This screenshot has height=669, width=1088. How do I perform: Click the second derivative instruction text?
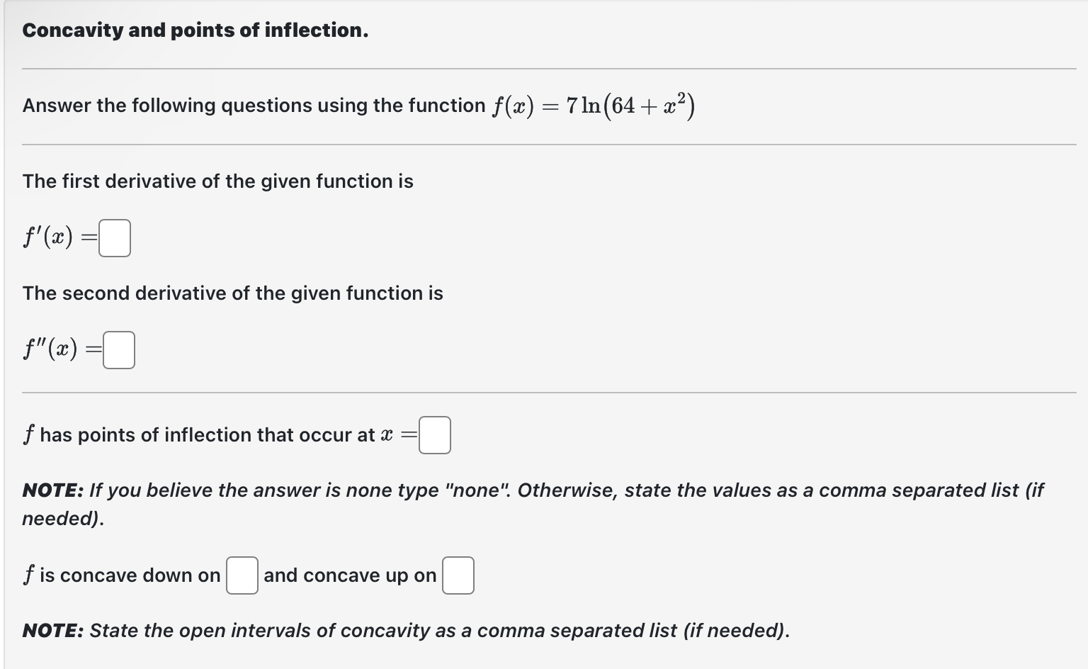[x=232, y=293]
